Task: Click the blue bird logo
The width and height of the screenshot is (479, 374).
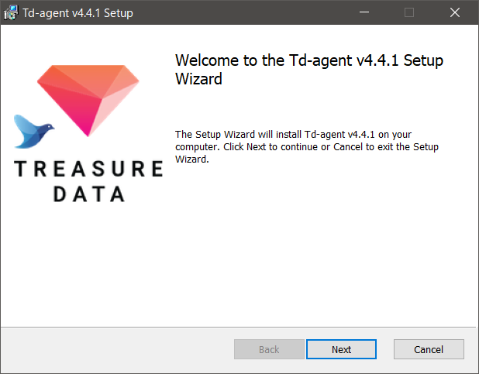Action: (x=34, y=132)
